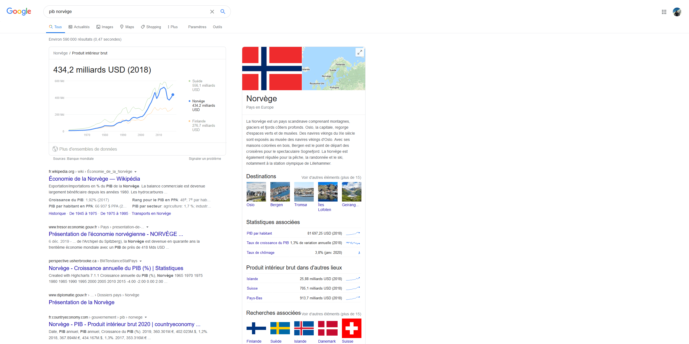689x344 pixels.
Task: Select the Suède legend entry in chart
Action: coord(202,85)
